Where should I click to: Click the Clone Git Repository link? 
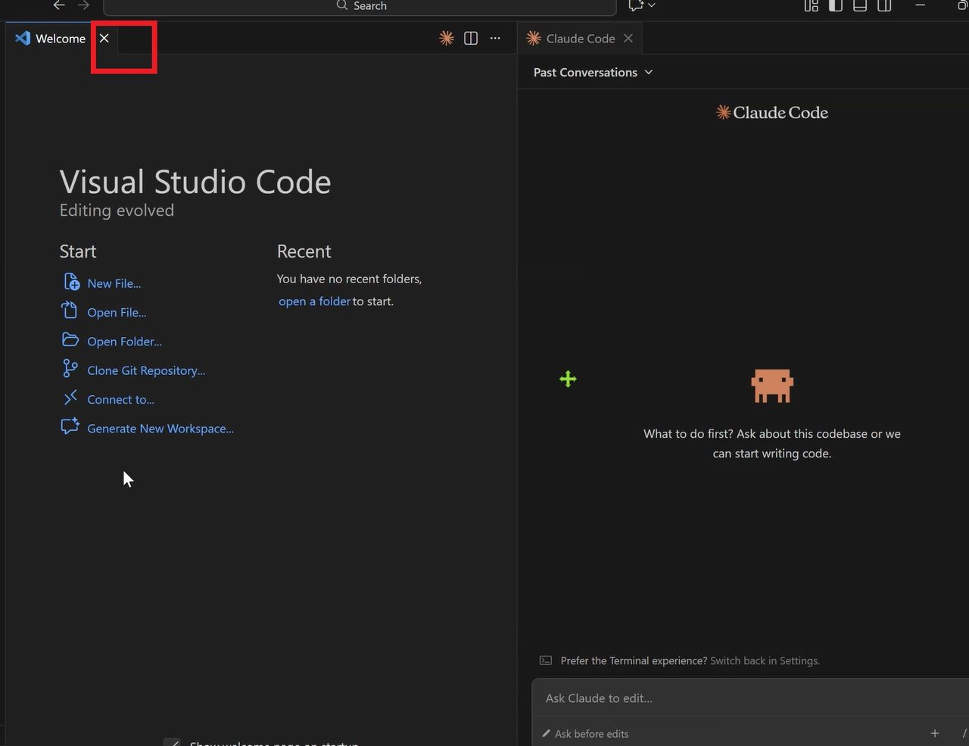click(146, 370)
